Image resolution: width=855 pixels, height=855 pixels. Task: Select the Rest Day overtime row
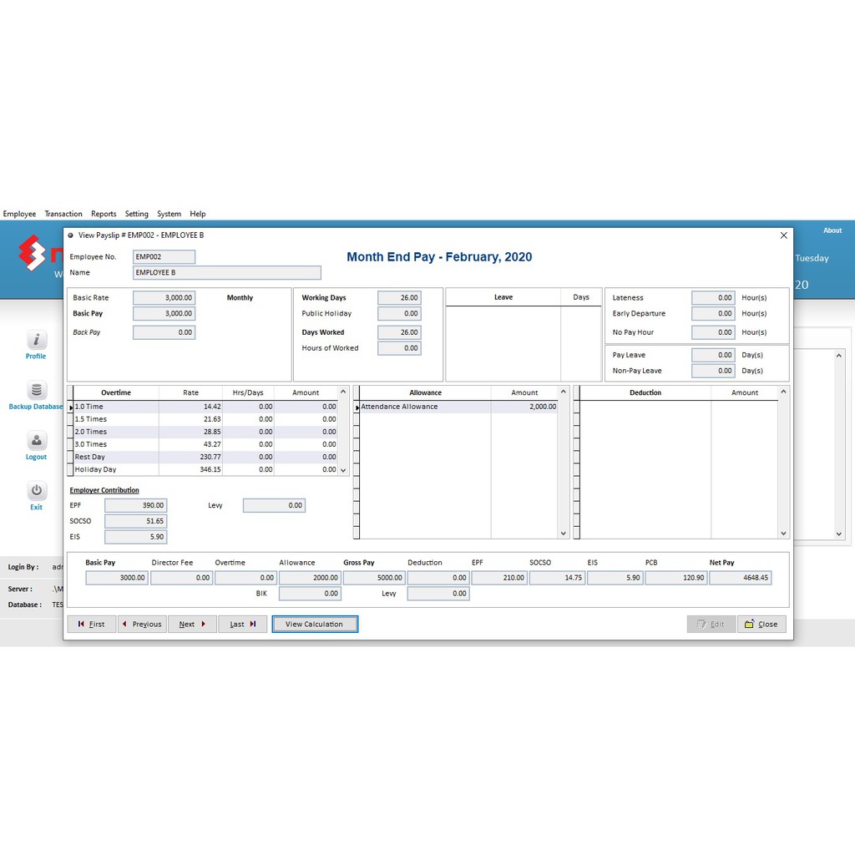click(115, 457)
